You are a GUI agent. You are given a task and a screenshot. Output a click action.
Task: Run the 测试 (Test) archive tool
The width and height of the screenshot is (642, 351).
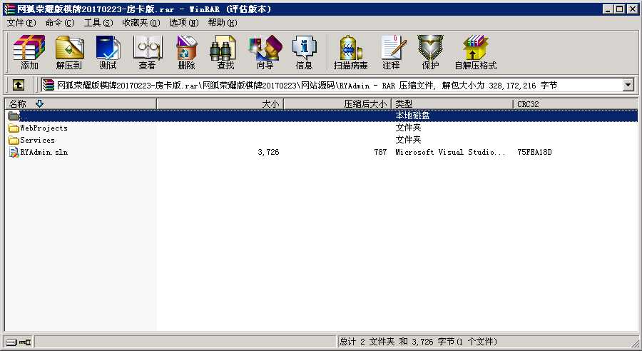point(108,52)
